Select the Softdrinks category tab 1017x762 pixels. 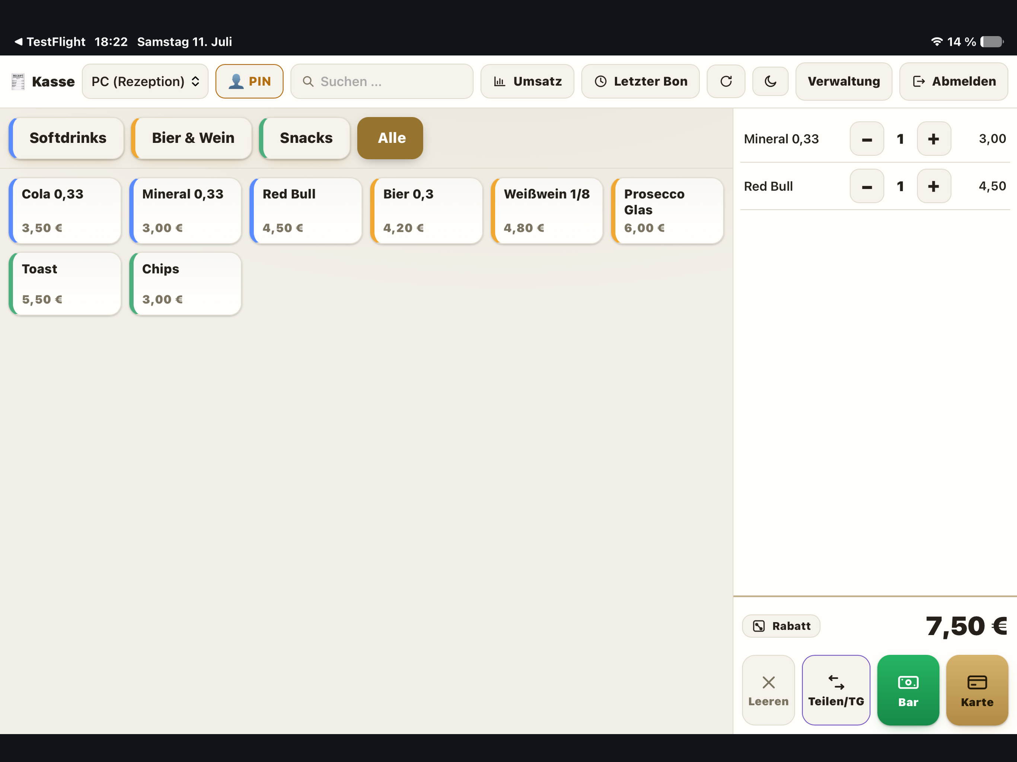pos(67,138)
